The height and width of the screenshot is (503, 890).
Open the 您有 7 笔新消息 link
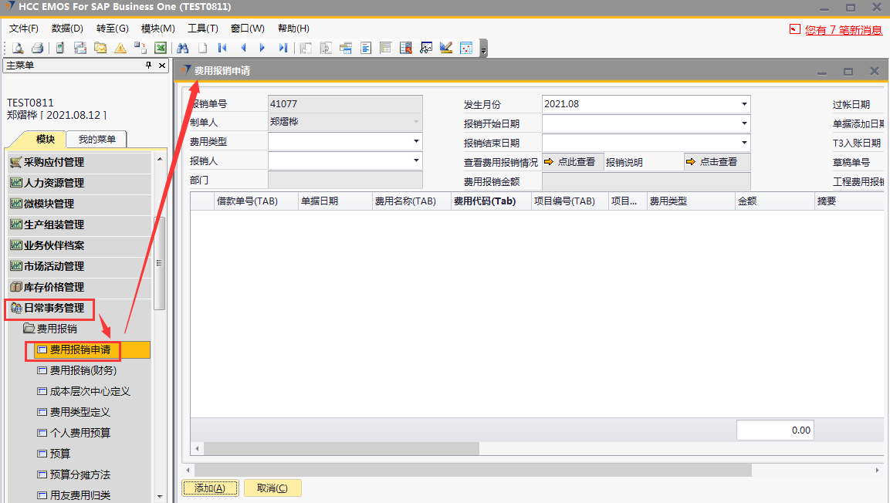click(x=843, y=30)
